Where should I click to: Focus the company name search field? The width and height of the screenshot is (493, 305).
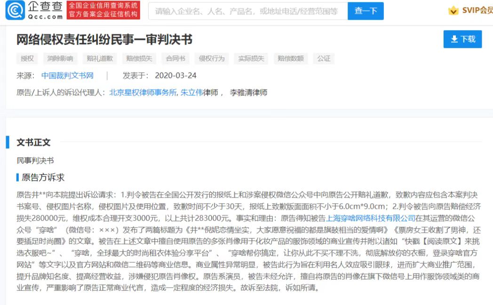point(248,11)
